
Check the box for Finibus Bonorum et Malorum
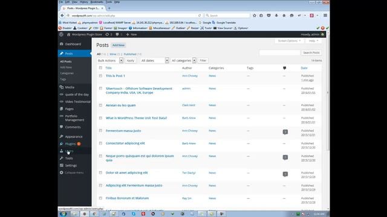100,198
